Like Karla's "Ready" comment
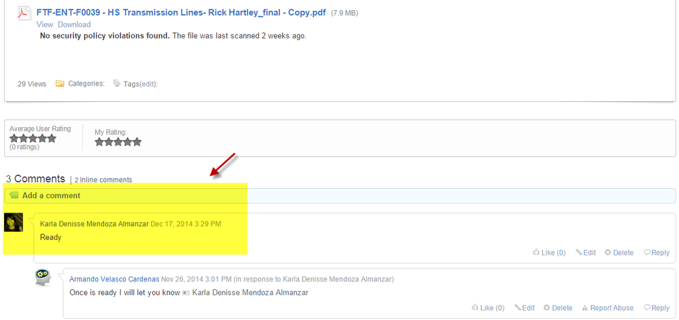Screen dimensions: 679x320 point(549,253)
